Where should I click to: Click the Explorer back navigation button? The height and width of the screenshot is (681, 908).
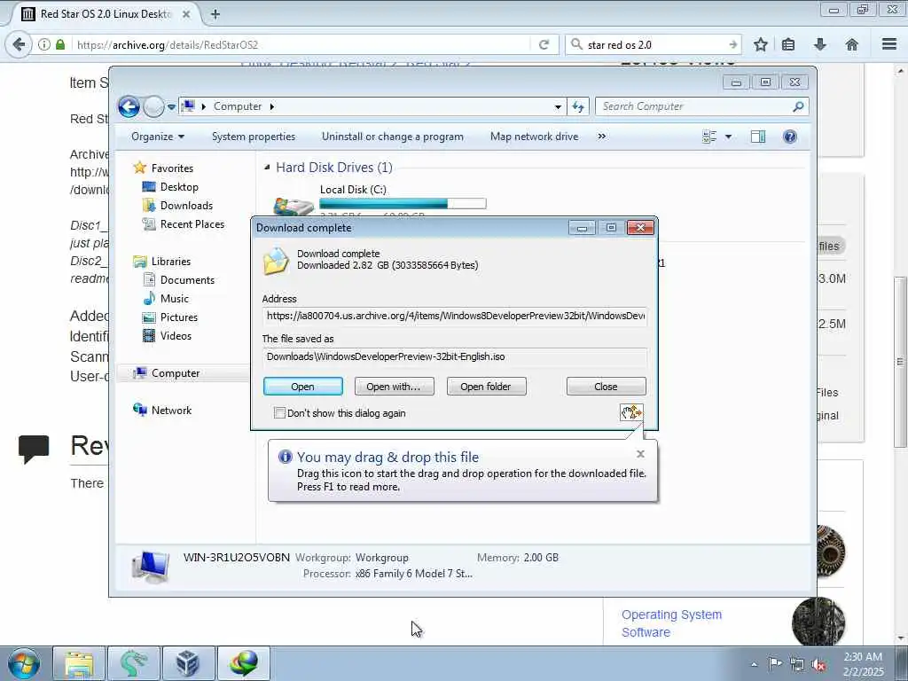click(129, 106)
